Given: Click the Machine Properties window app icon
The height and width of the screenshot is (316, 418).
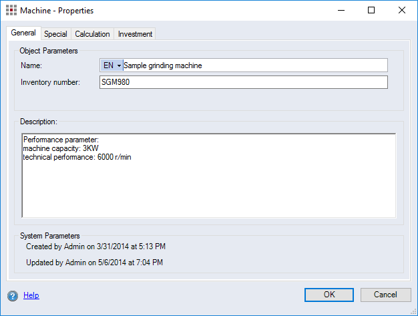Looking at the screenshot, I should (11, 11).
